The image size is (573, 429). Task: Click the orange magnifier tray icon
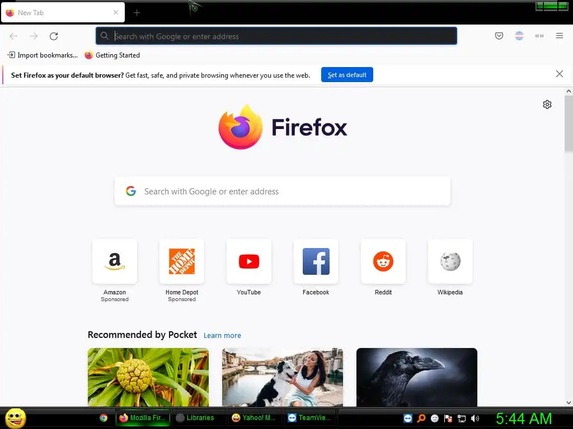click(x=421, y=418)
